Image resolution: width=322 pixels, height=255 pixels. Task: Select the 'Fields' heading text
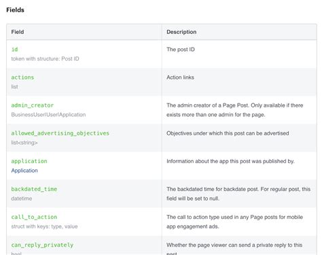click(15, 10)
